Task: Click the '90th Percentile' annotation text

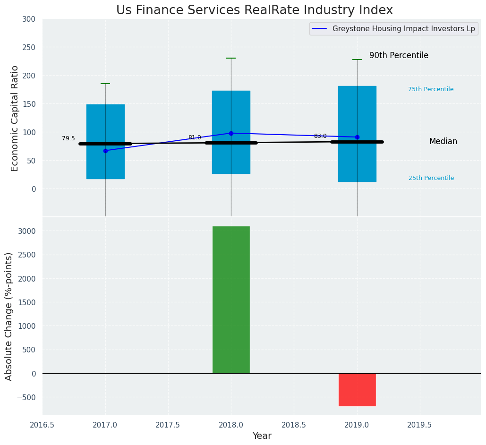Action: coord(399,56)
